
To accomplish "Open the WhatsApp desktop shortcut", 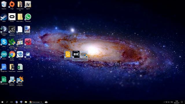I will pos(28,17).
